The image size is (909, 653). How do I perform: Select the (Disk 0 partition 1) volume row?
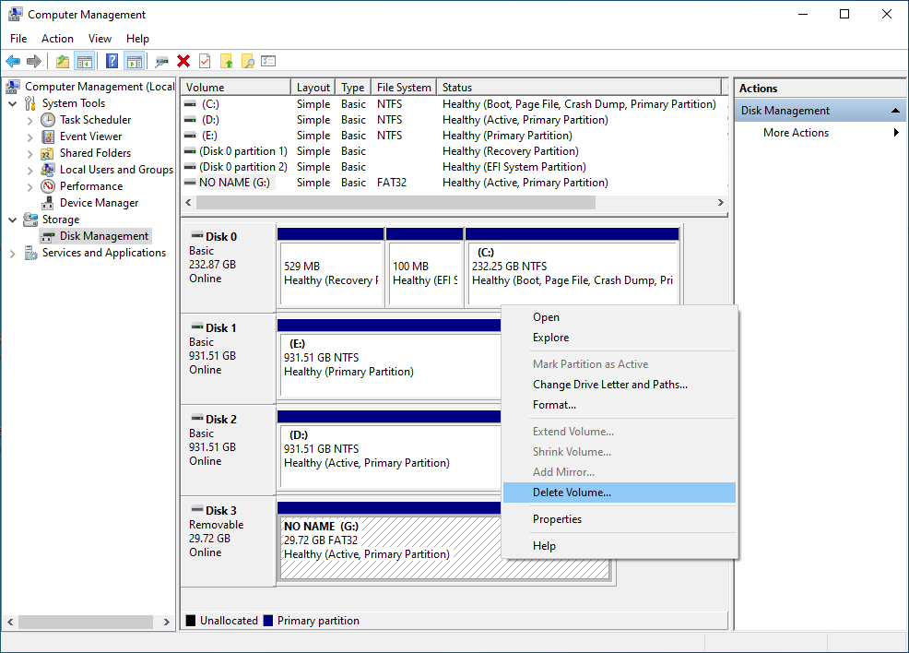pyautogui.click(x=454, y=151)
